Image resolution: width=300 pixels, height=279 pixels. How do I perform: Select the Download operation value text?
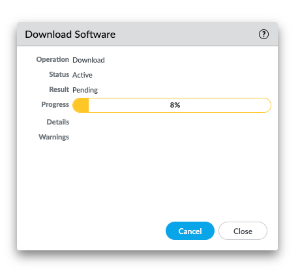89,60
